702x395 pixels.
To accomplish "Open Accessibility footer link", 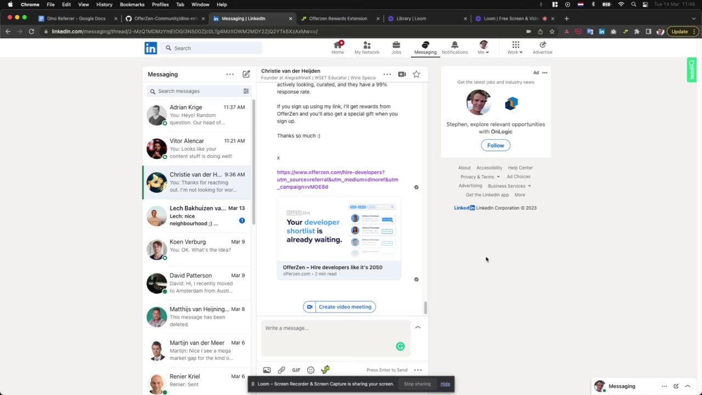I will click(x=489, y=168).
